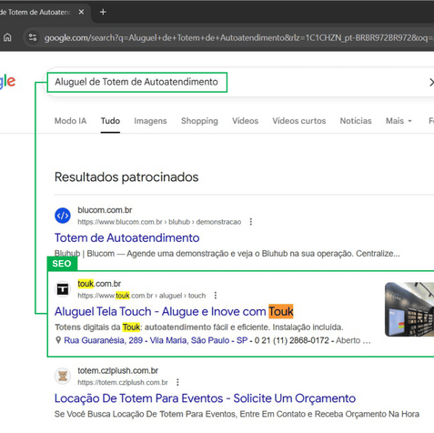Screen dimensions: 434x433
Task: Open options for the touk.com.br result
Action: coord(216,296)
